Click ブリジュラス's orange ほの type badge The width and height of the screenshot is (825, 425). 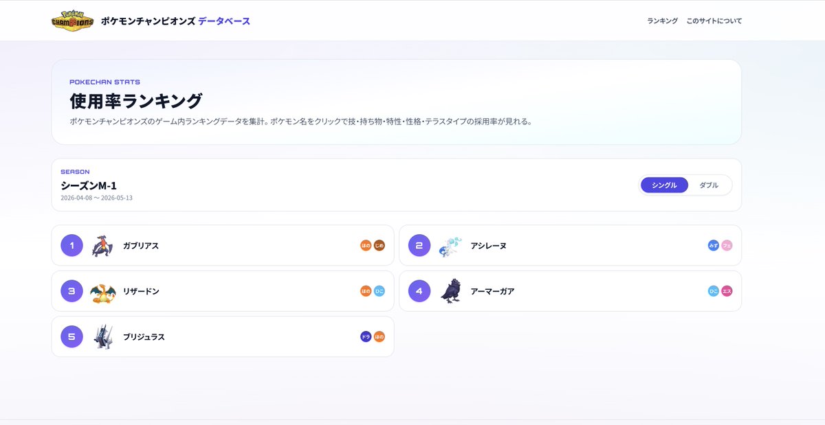click(x=379, y=336)
